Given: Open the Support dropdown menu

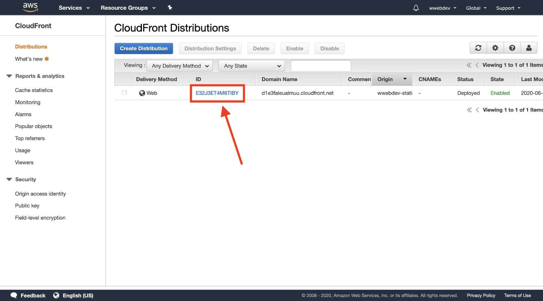Looking at the screenshot, I should coord(508,8).
